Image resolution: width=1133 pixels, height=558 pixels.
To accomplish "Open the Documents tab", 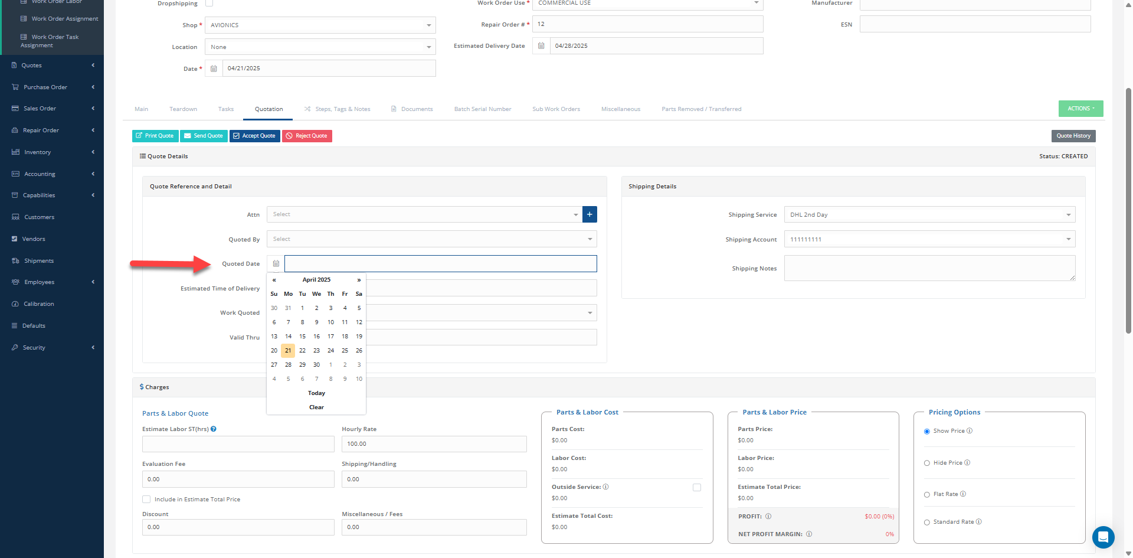I will 417,109.
